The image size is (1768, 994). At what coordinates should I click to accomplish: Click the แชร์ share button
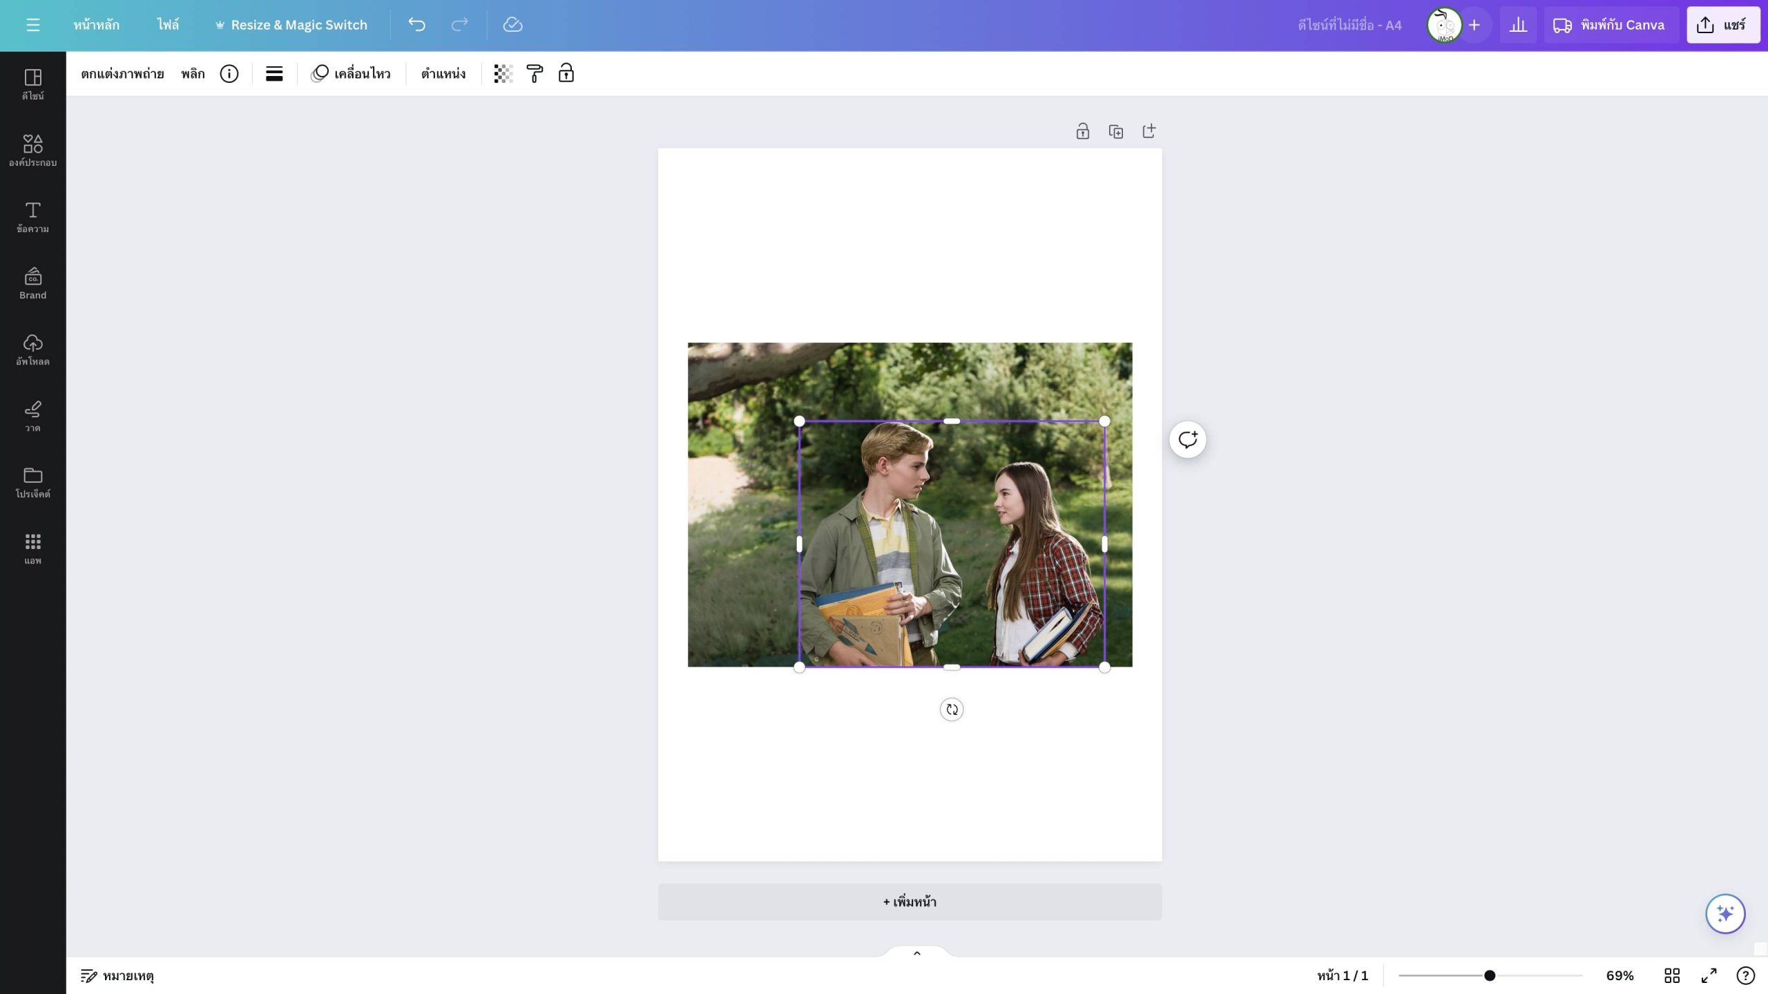pos(1722,25)
